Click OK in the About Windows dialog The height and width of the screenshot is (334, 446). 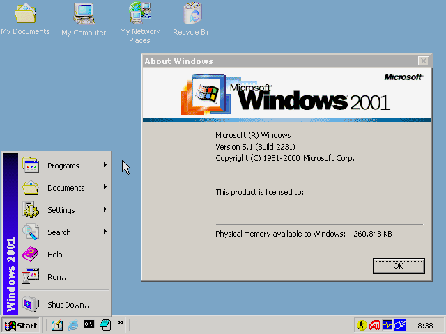(399, 266)
